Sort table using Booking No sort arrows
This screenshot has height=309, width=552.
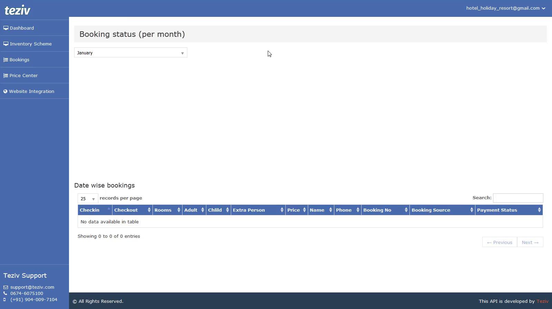click(406, 210)
